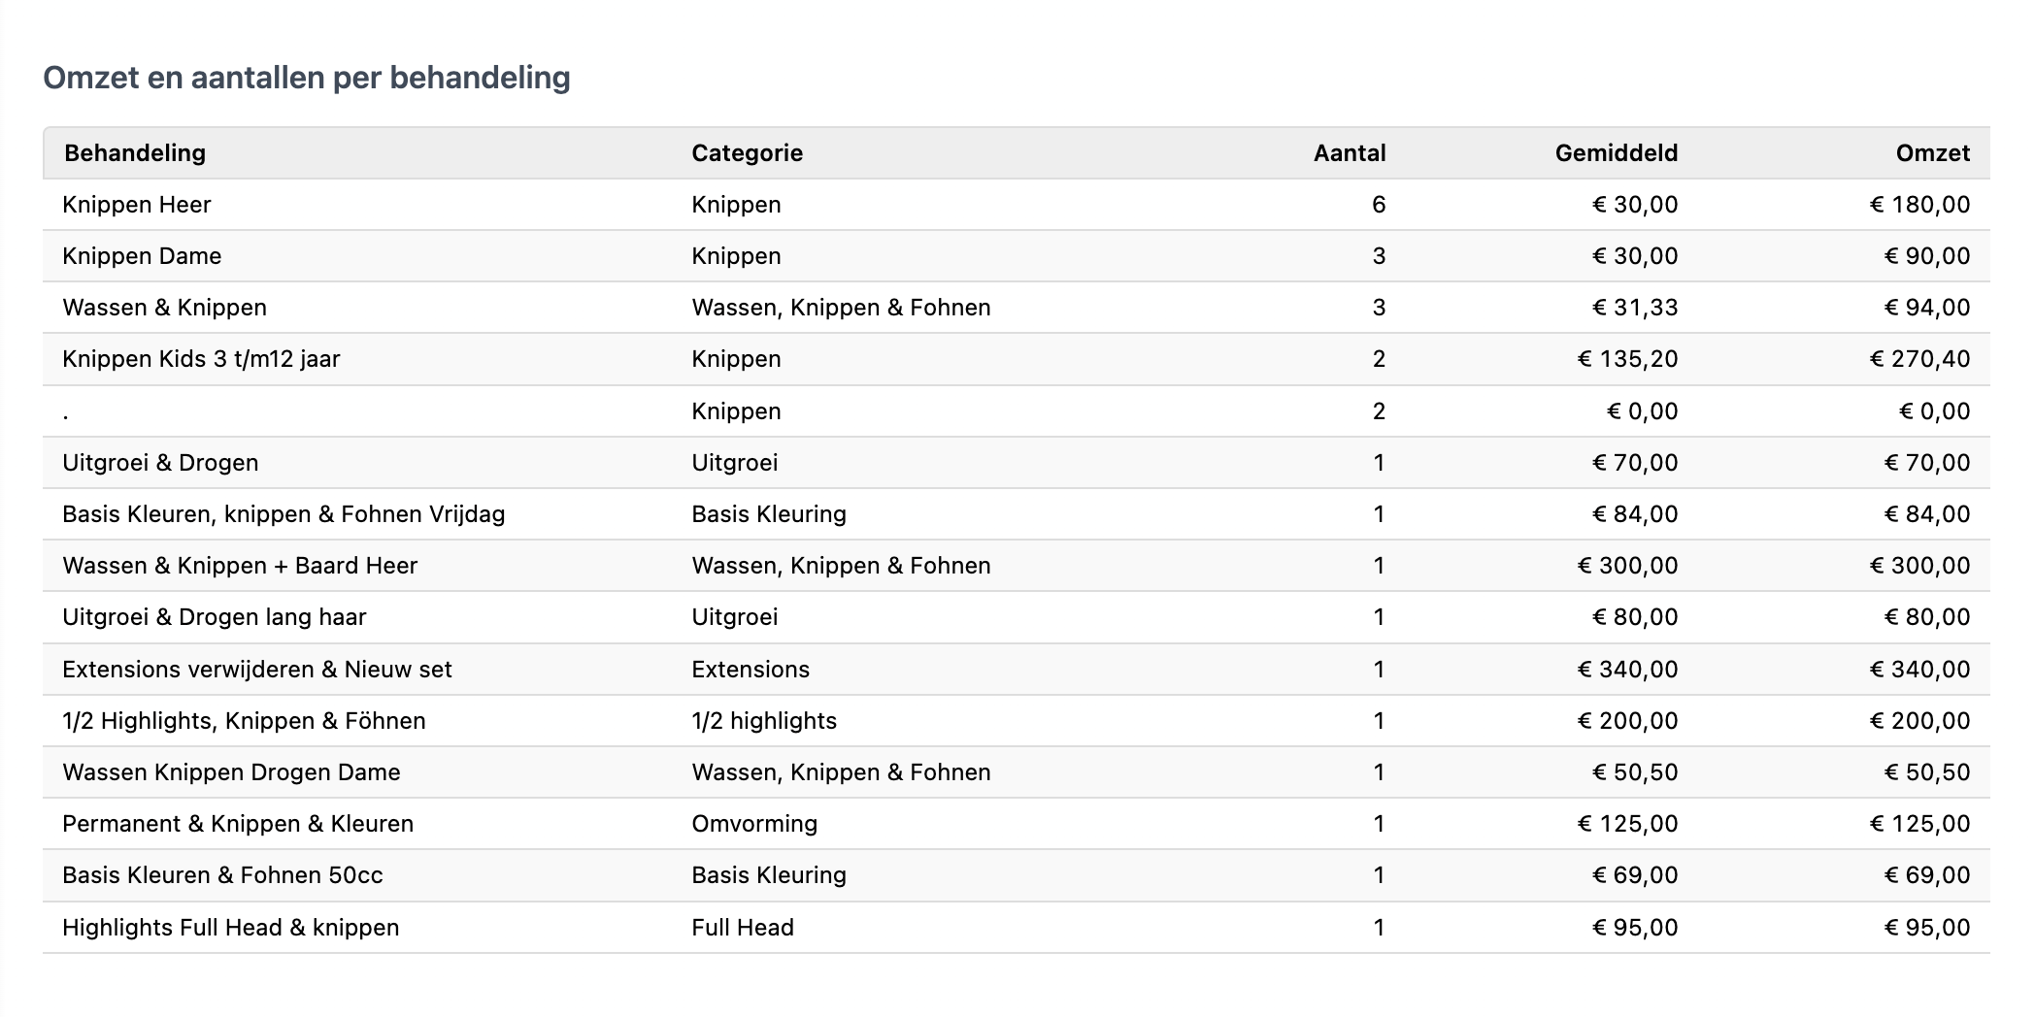The image size is (2035, 1017).
Task: Click the Uitgroei & Drogen treatment
Action: tap(160, 463)
